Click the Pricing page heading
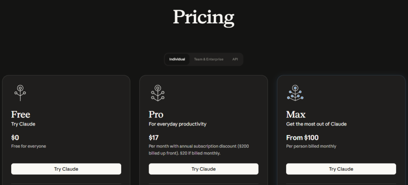408x185 pixels. (x=204, y=17)
